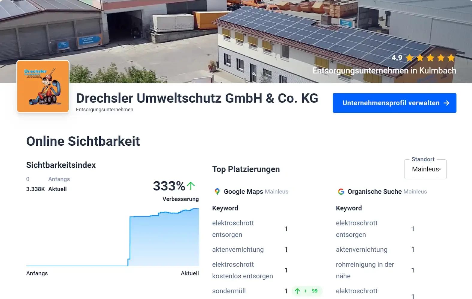Open Google Maps keyword 'elektroschrott entsorgen'
The width and height of the screenshot is (472, 299).
coord(233,229)
